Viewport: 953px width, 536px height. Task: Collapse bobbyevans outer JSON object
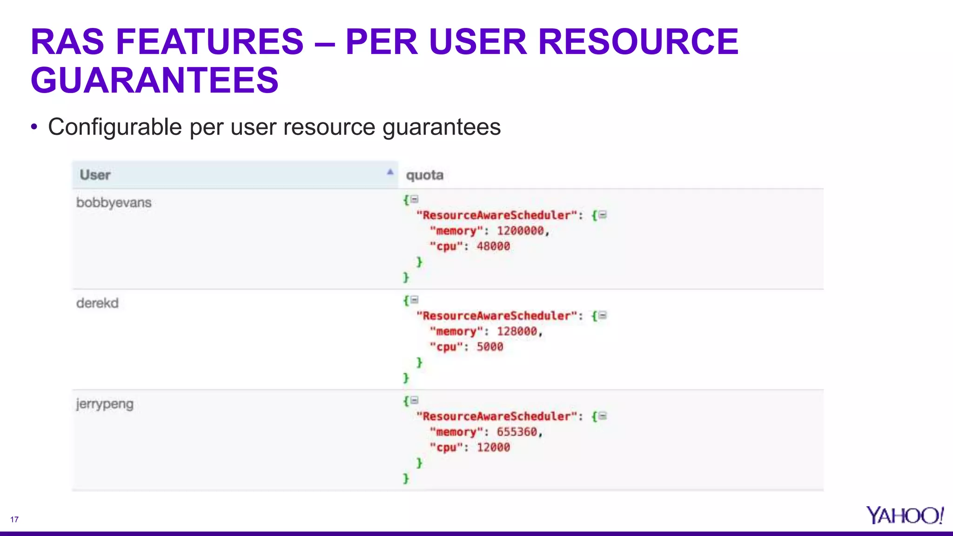tap(414, 200)
